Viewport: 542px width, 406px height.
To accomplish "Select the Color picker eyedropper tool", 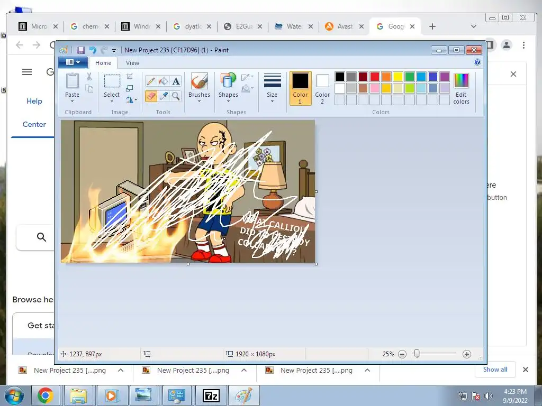I will coord(163,96).
